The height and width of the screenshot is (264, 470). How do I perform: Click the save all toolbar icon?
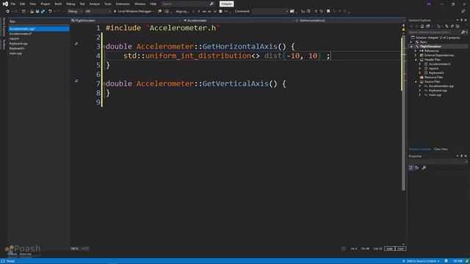tap(43, 12)
